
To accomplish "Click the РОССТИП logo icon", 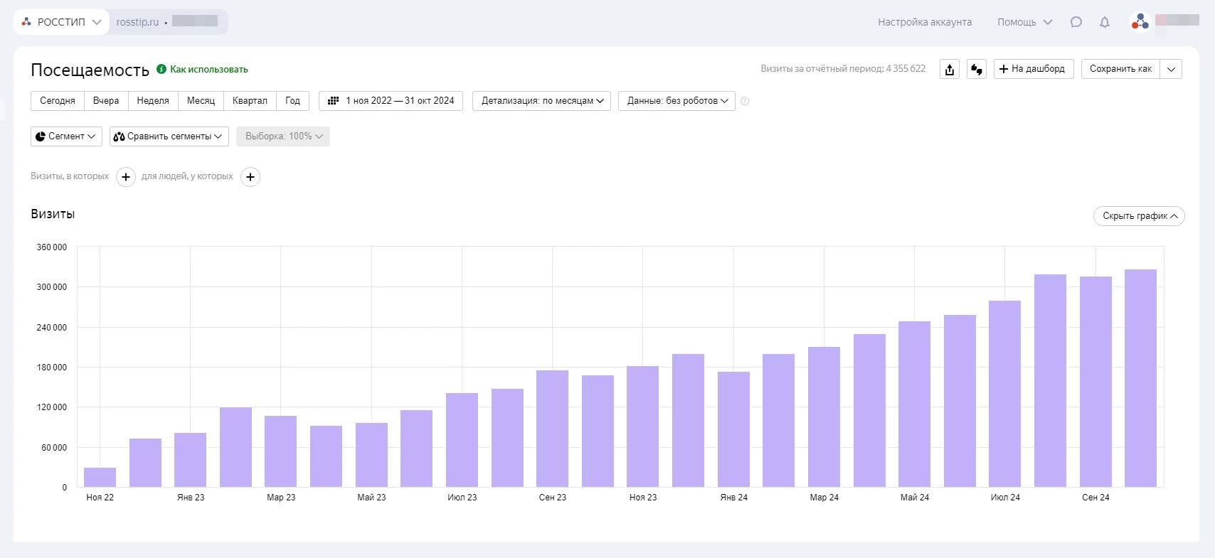I will click(26, 22).
